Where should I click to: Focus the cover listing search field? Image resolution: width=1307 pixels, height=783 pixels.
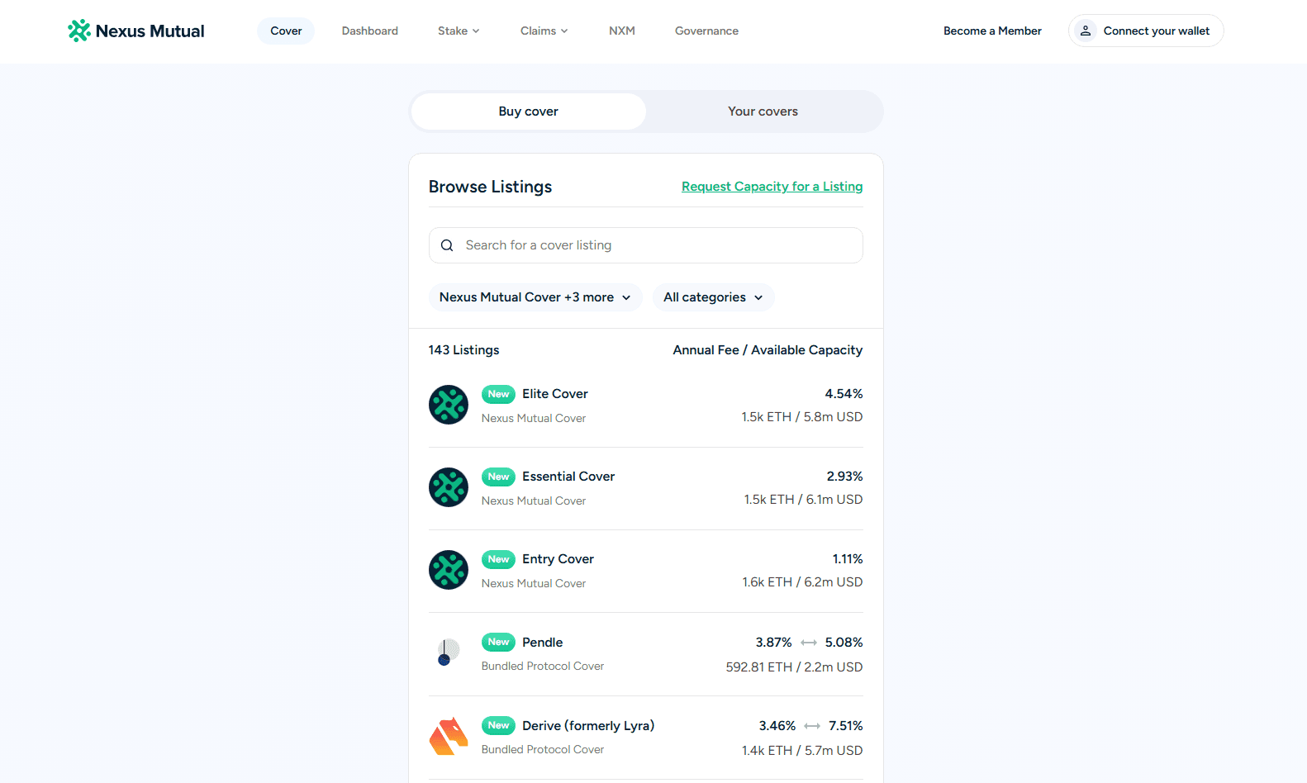coord(646,245)
